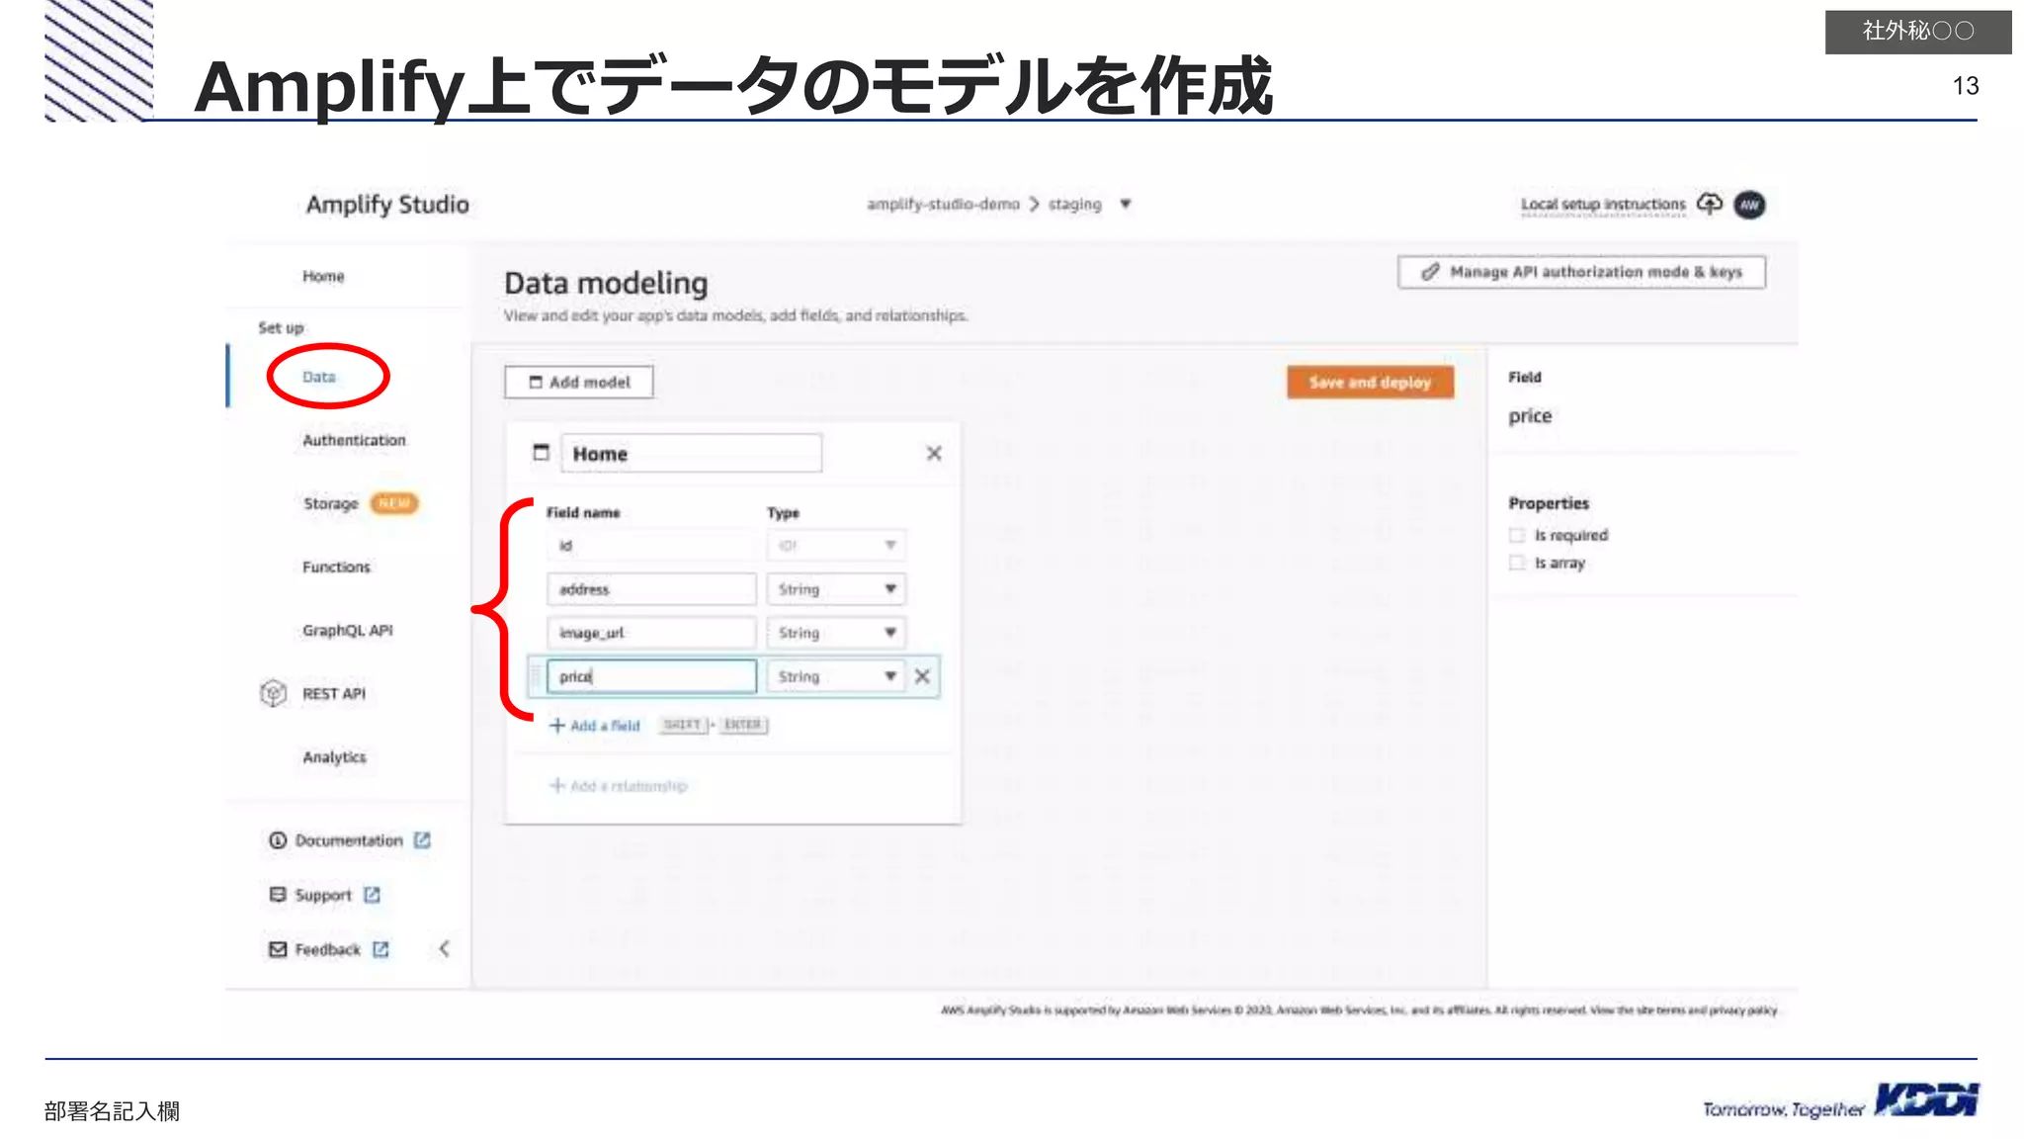The height and width of the screenshot is (1139, 2024).
Task: Collapse the sidebar with the left chevron
Action: point(444,948)
